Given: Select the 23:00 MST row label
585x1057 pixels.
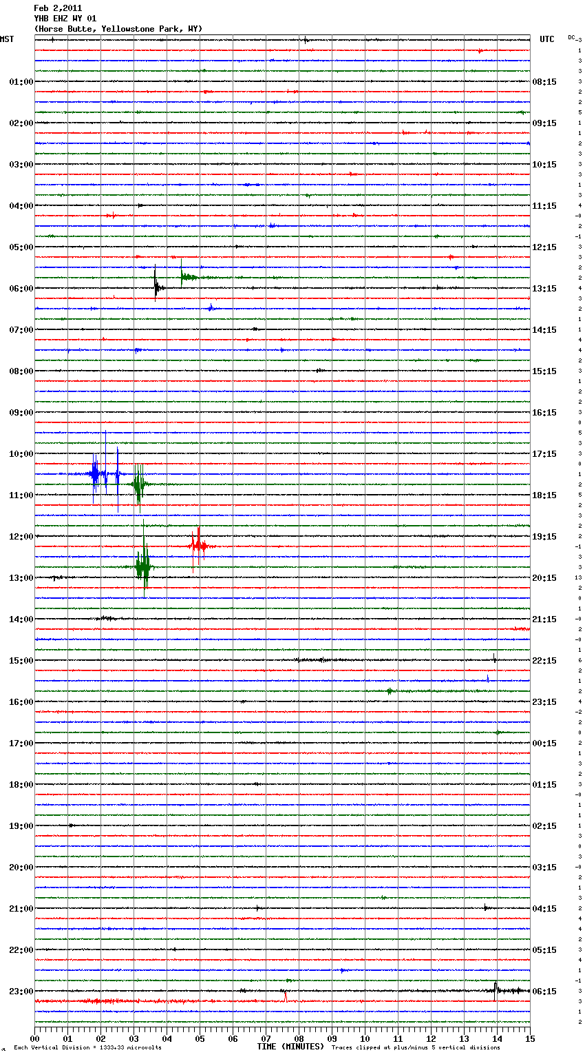Looking at the screenshot, I should coord(21,992).
